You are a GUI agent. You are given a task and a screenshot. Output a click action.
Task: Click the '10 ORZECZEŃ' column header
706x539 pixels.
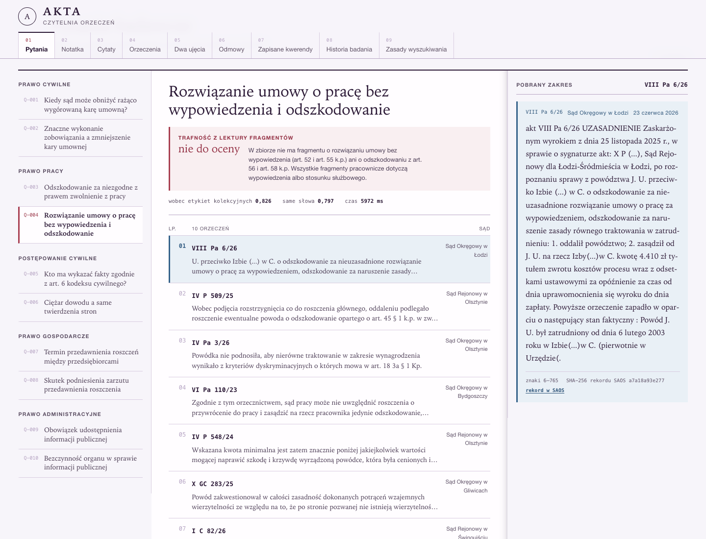[x=210, y=229]
